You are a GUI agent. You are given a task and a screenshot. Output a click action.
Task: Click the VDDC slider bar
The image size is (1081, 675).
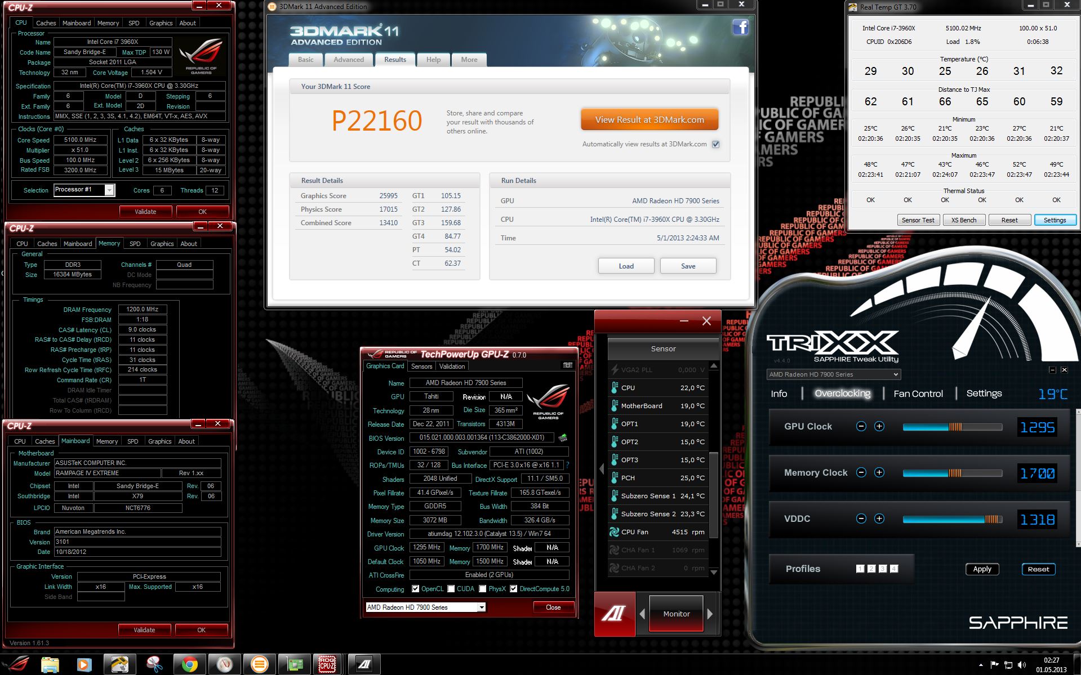[x=952, y=519]
